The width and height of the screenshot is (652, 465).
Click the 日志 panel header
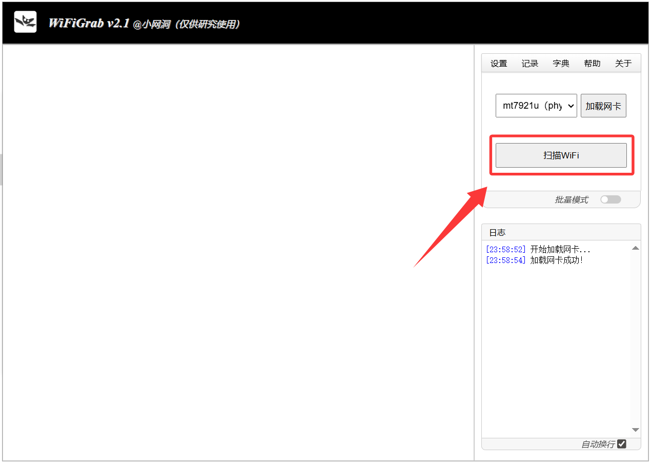(561, 232)
